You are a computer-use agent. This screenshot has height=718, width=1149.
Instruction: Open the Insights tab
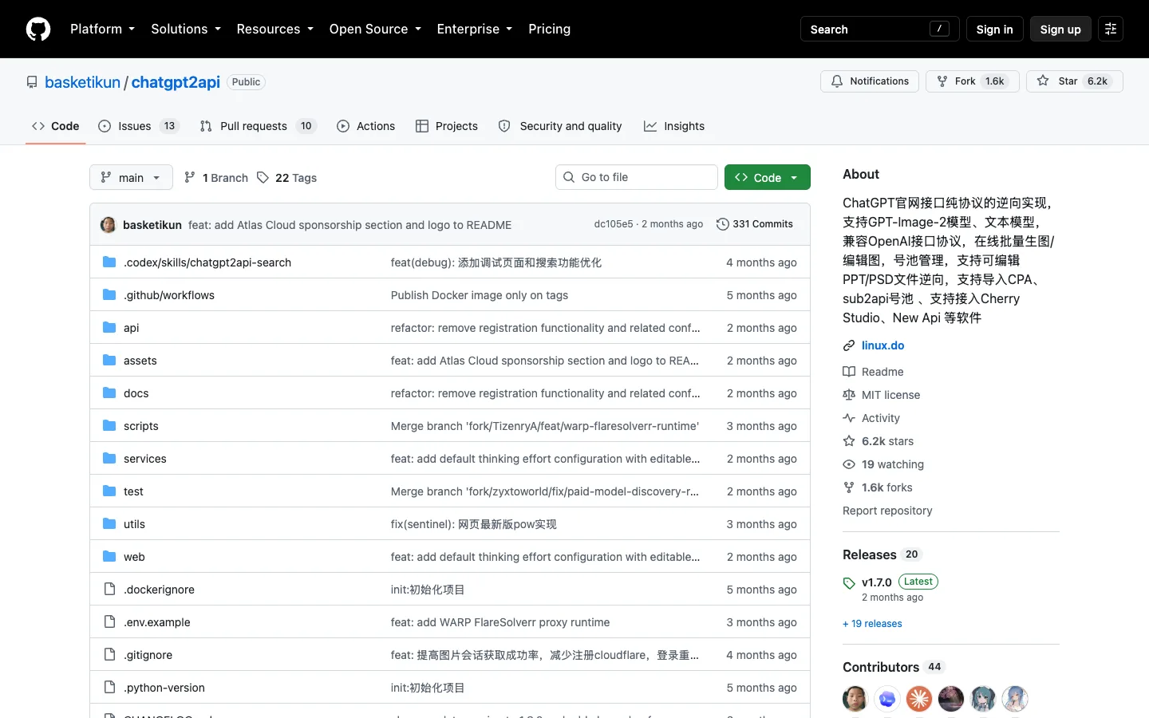point(674,126)
